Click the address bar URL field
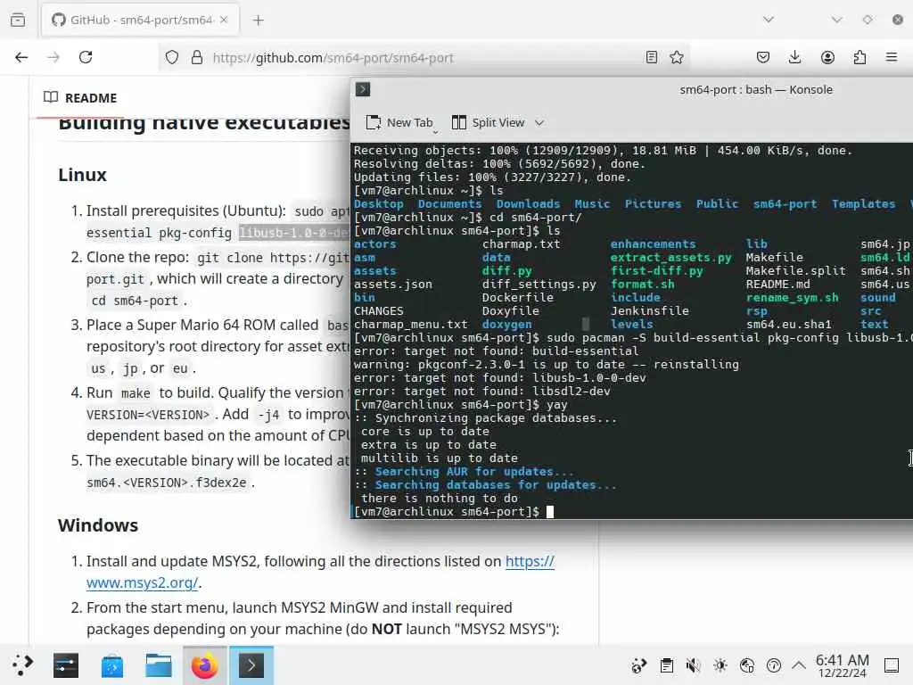 coord(425,57)
